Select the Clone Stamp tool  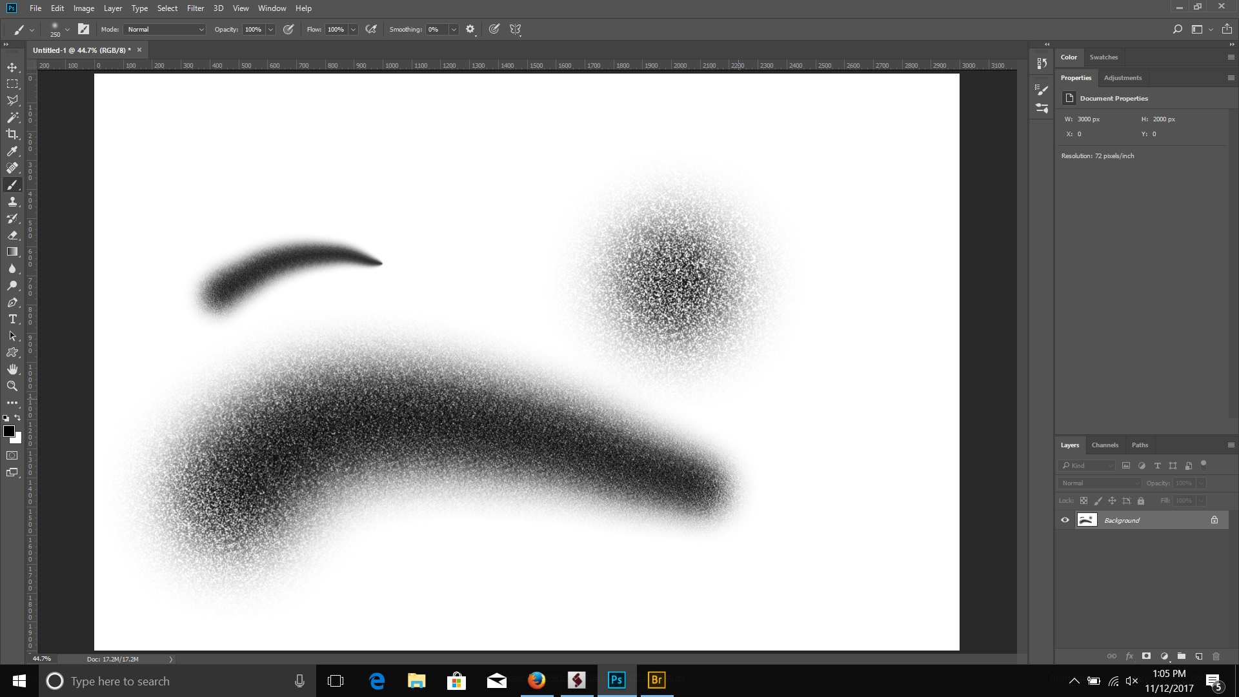coord(12,201)
